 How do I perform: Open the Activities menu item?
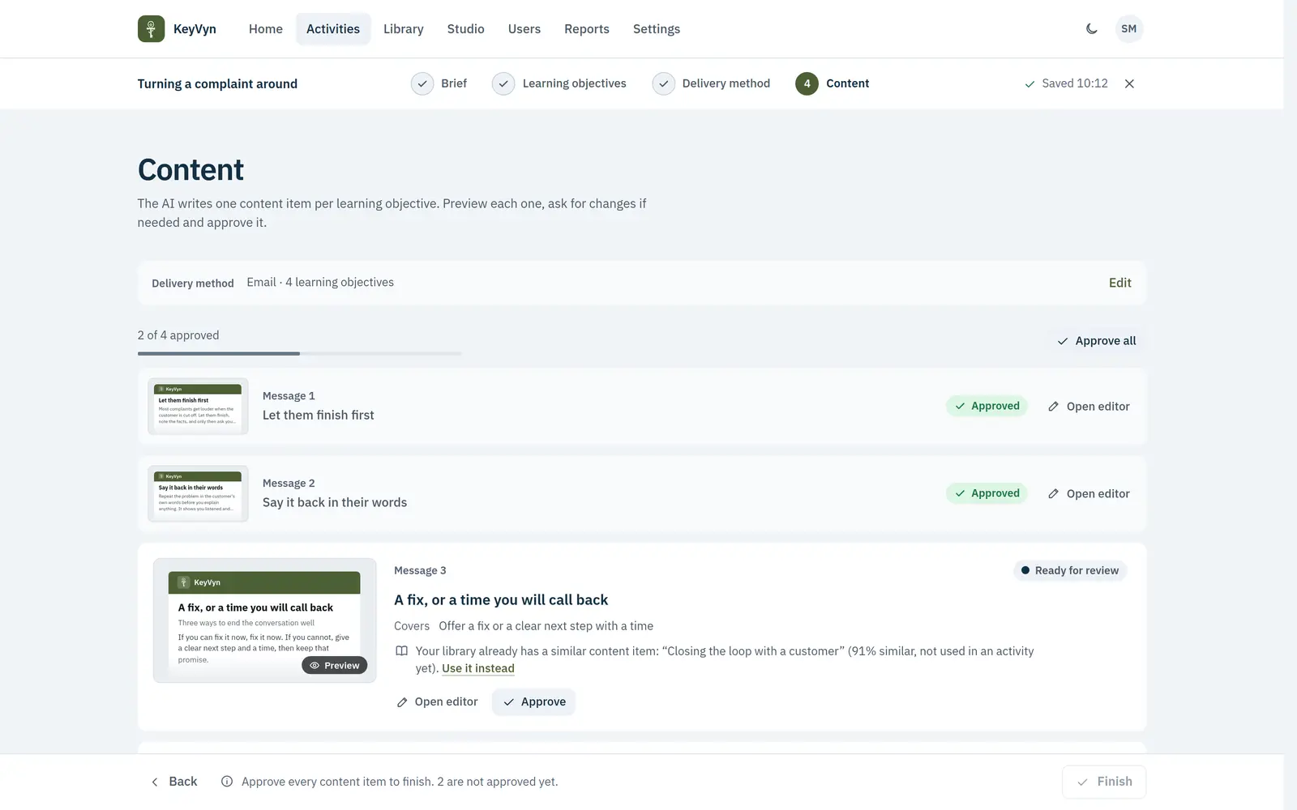[x=333, y=29]
